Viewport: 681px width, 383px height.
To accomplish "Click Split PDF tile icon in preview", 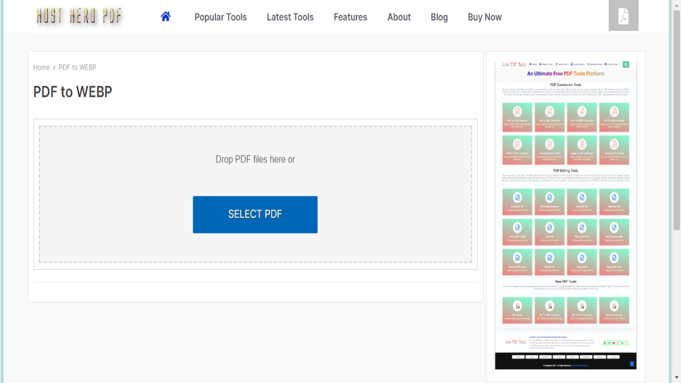I will click(550, 228).
